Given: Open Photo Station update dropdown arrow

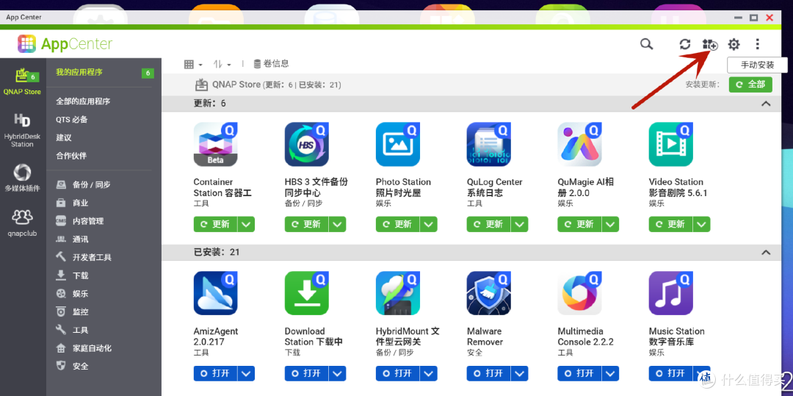Looking at the screenshot, I should [428, 224].
